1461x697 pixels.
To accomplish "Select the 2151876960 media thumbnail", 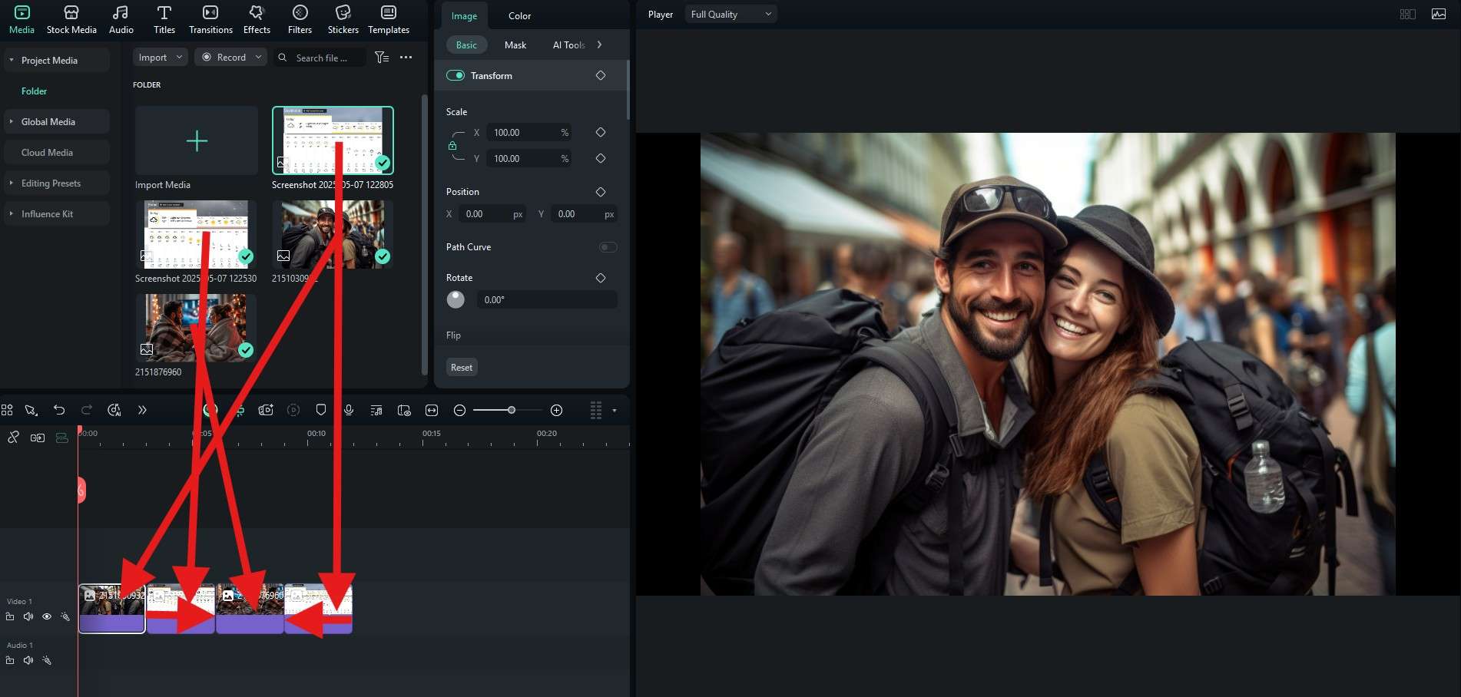I will (196, 328).
